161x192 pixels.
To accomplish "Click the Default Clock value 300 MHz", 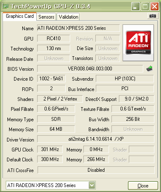I will tap(50, 159).
